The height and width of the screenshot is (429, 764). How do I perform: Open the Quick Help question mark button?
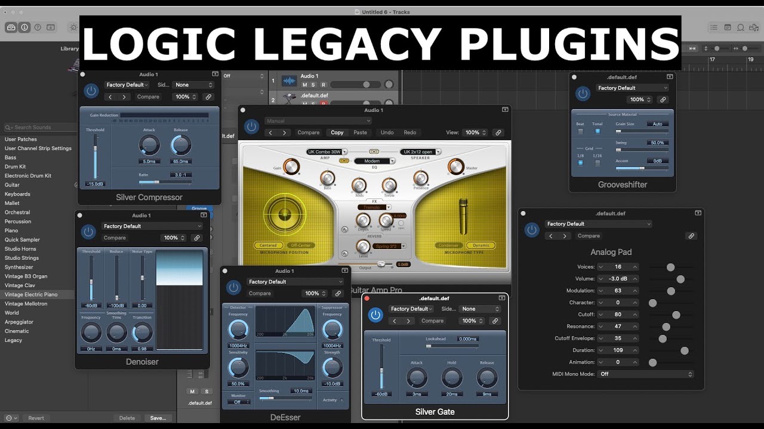click(x=38, y=27)
